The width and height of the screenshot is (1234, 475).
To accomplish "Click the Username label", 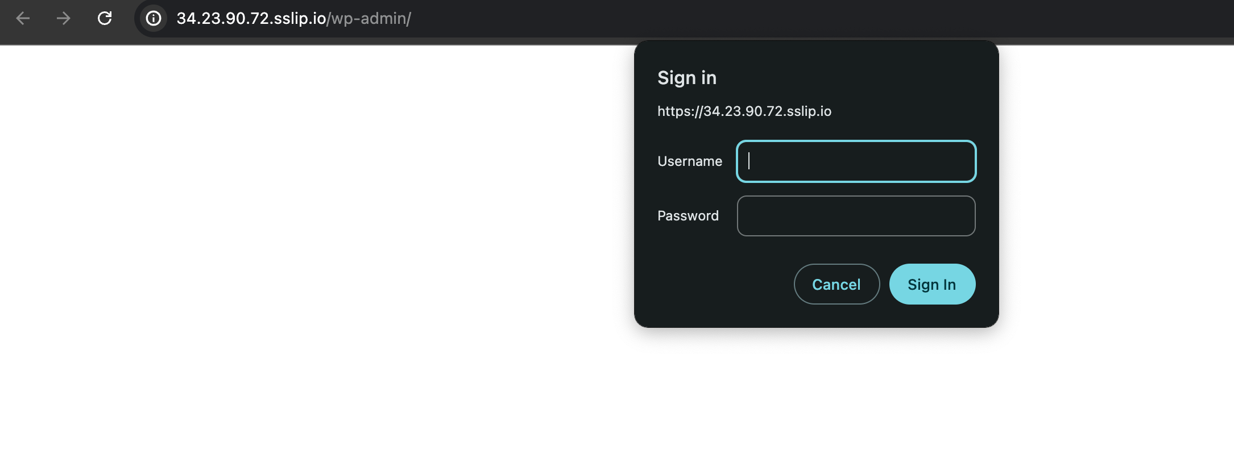I will coord(689,161).
